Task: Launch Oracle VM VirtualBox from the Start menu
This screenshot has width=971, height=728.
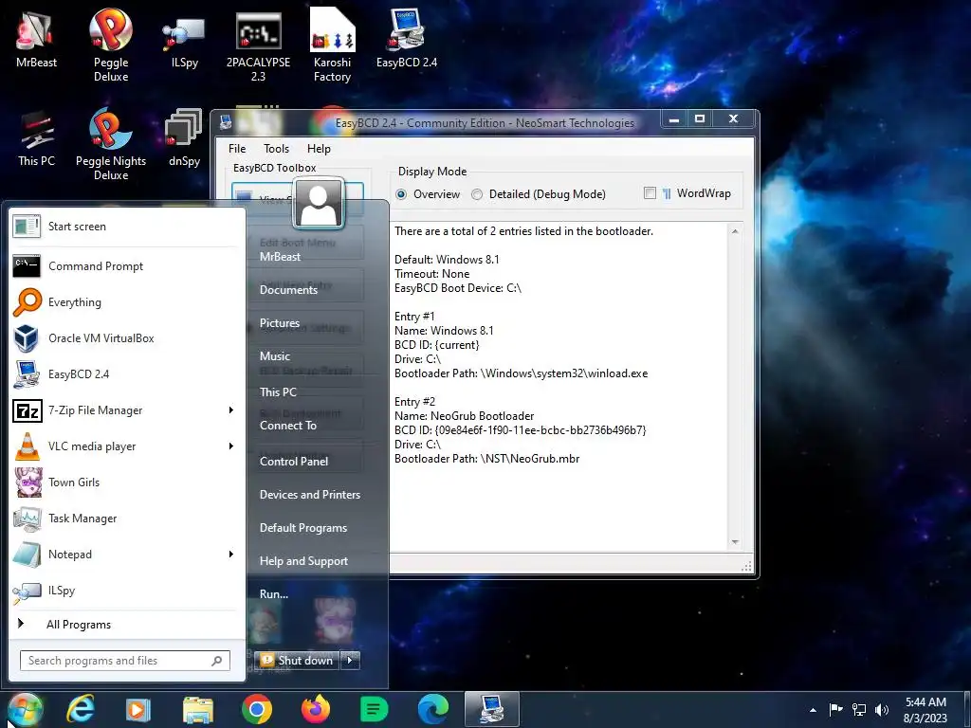Action: [124, 338]
